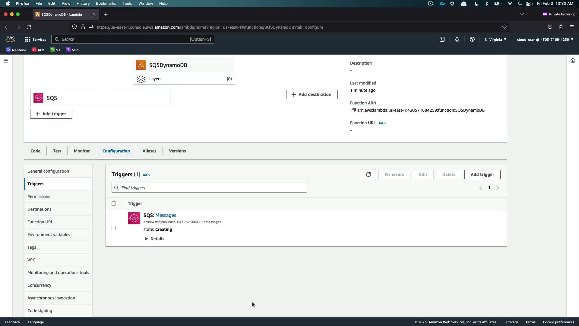Check the SQS Messages trigger checkbox
Image resolution: width=579 pixels, height=326 pixels.
(x=114, y=228)
